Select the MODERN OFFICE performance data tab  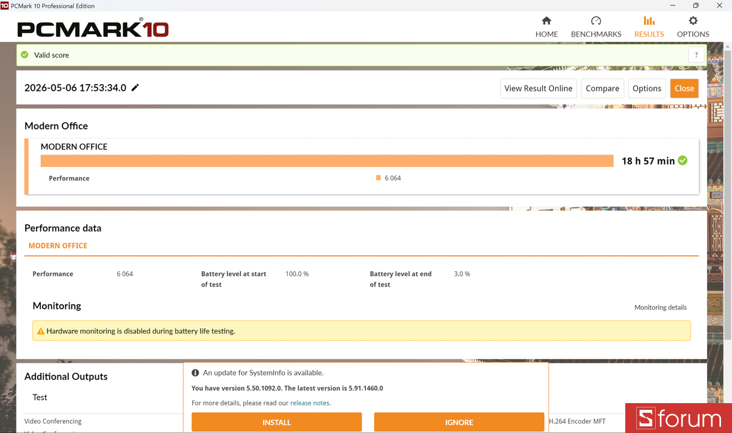58,246
